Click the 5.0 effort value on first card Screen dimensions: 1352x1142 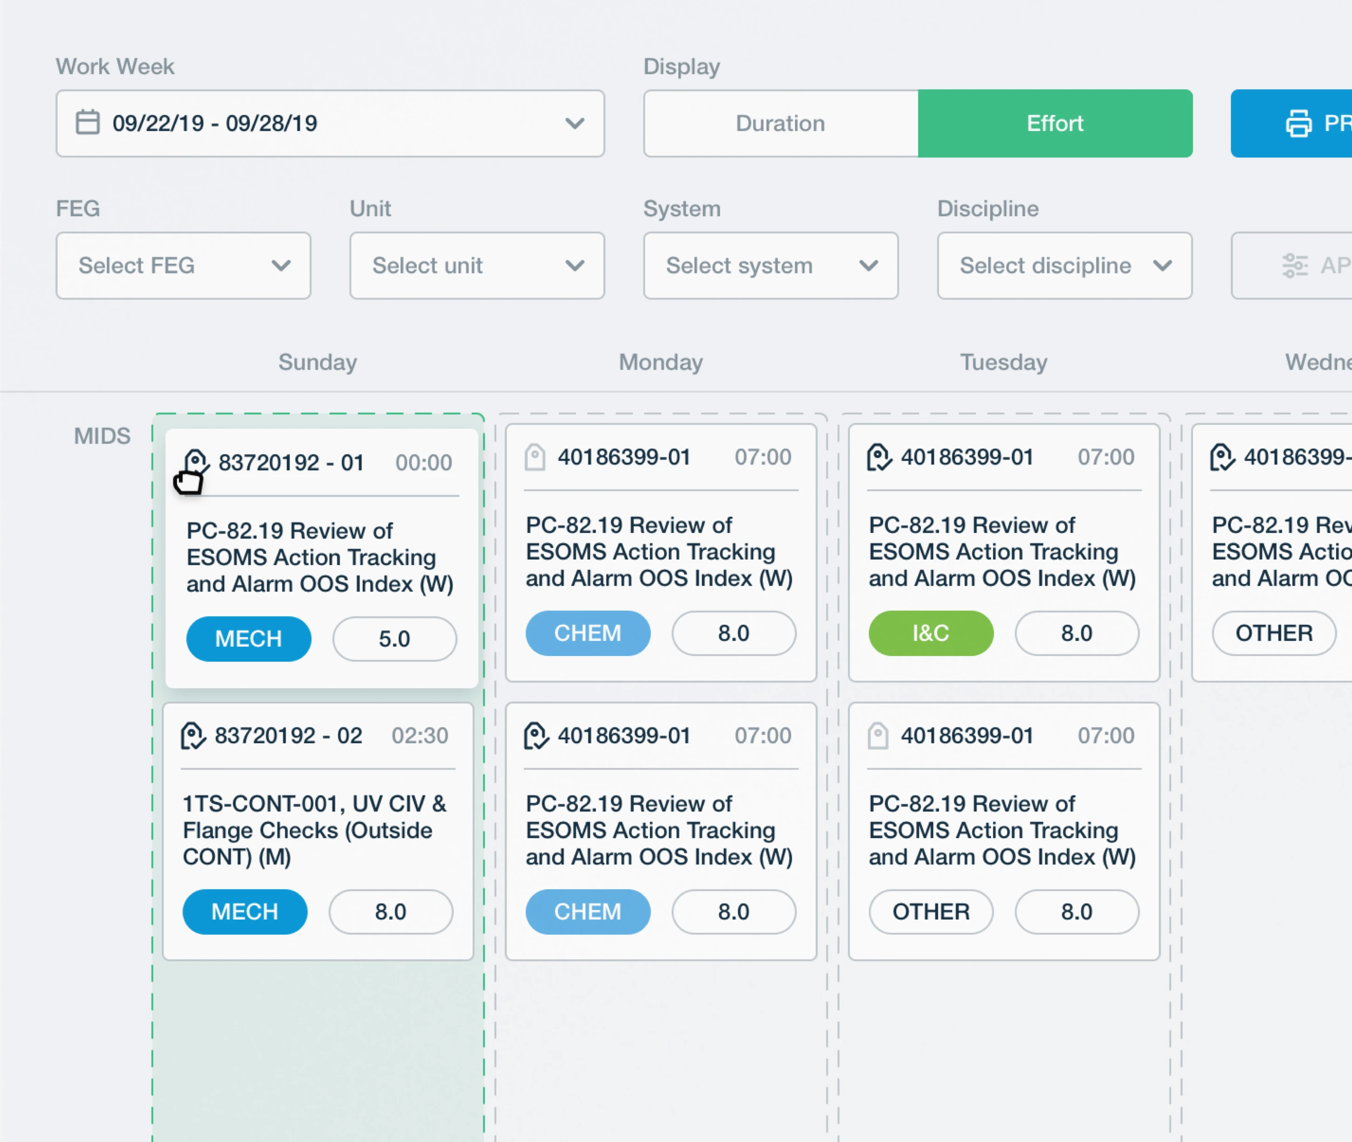point(394,638)
